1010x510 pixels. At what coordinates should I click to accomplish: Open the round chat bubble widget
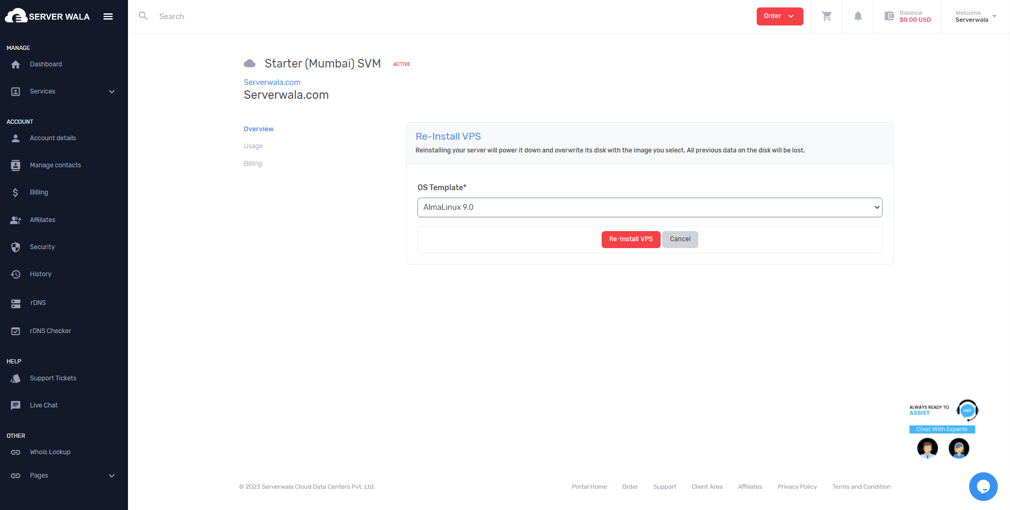click(983, 486)
